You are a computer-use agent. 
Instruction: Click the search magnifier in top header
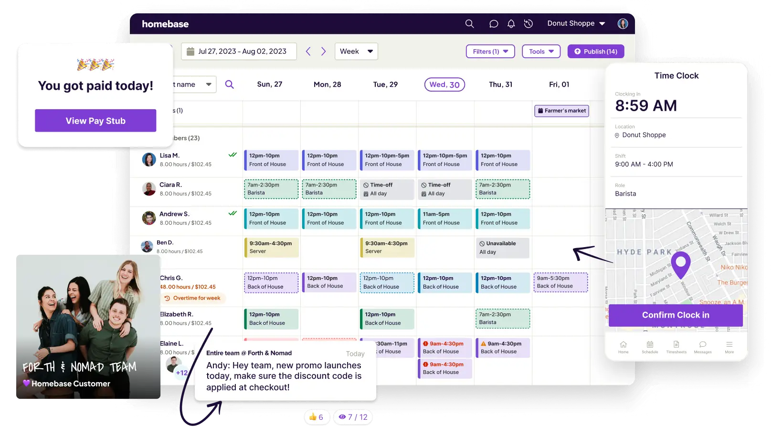[469, 24]
